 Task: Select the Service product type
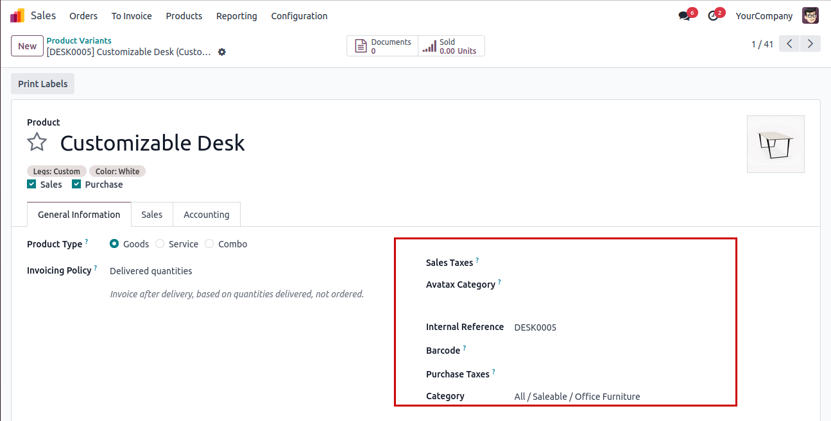pos(160,244)
